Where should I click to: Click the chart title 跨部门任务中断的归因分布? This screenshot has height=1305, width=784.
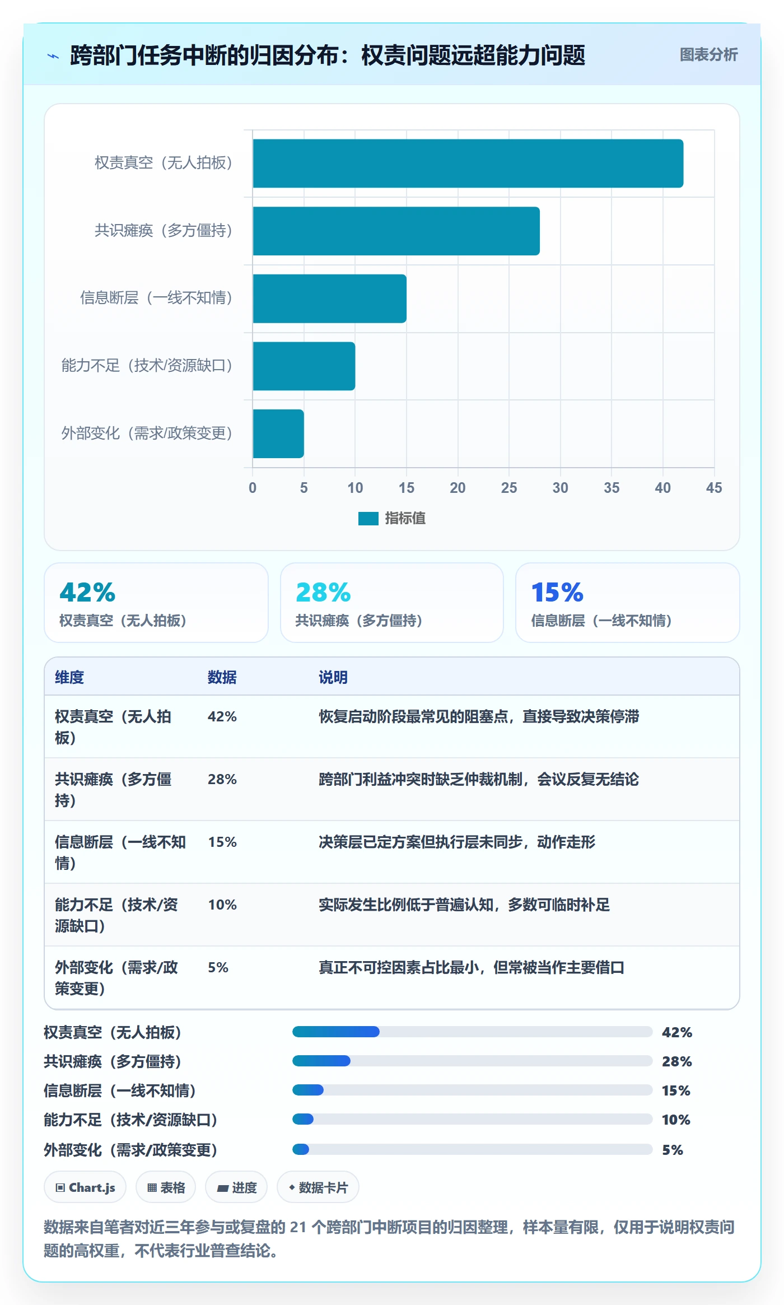tap(327, 55)
